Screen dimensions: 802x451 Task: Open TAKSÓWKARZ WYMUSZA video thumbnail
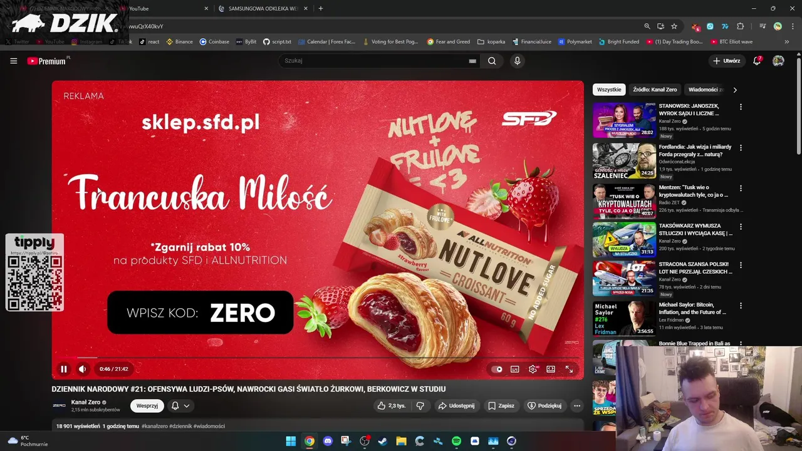point(624,239)
